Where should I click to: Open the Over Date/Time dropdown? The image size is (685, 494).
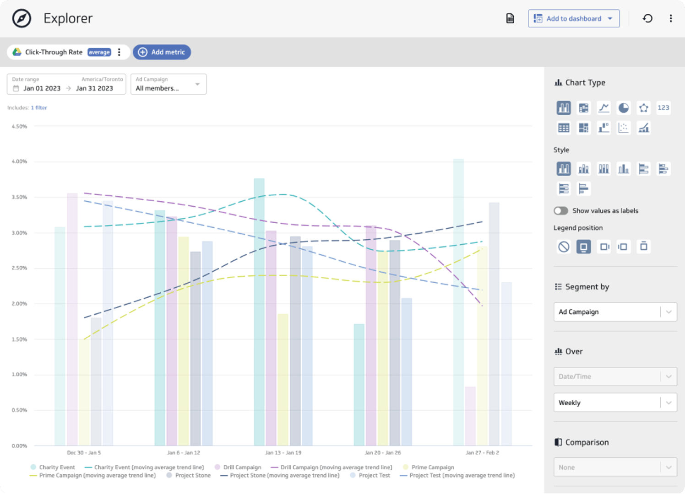click(x=615, y=377)
